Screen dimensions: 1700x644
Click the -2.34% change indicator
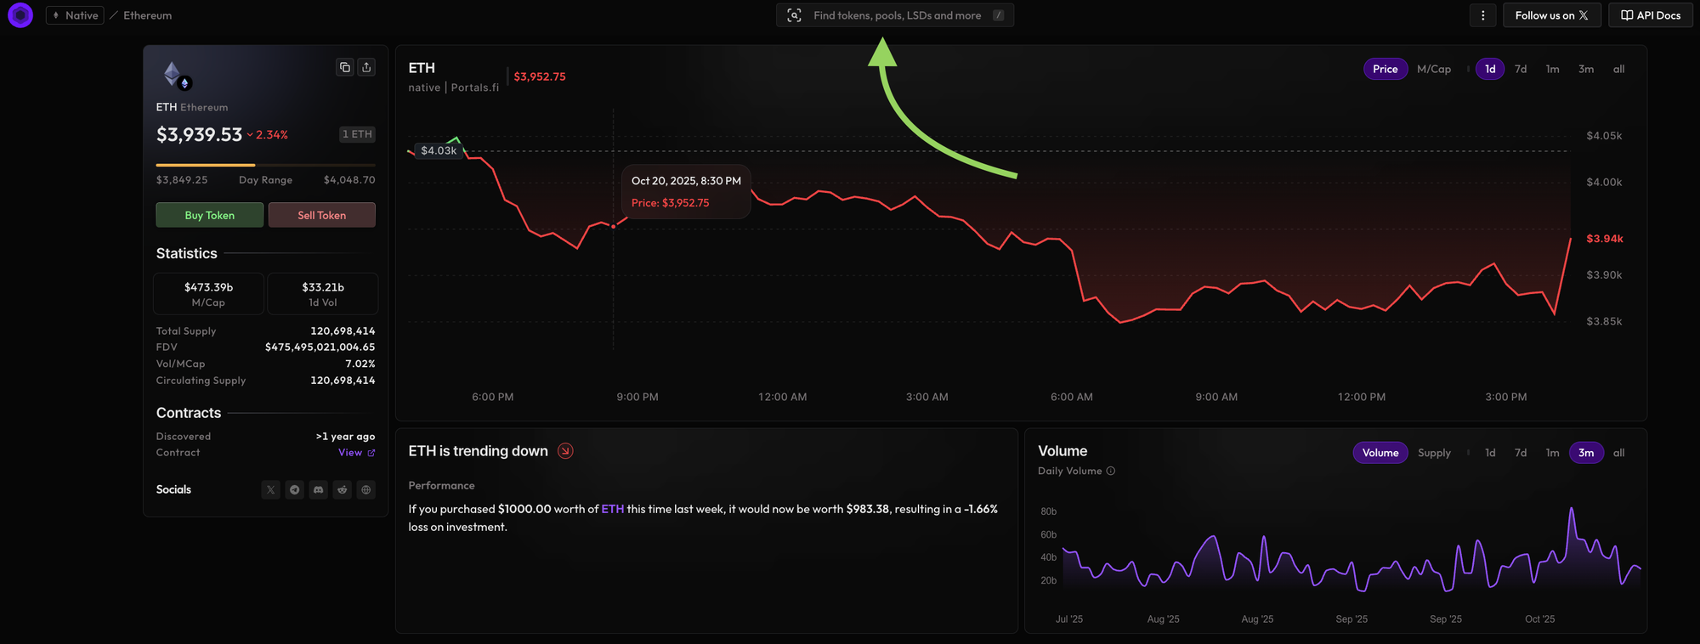pos(268,135)
